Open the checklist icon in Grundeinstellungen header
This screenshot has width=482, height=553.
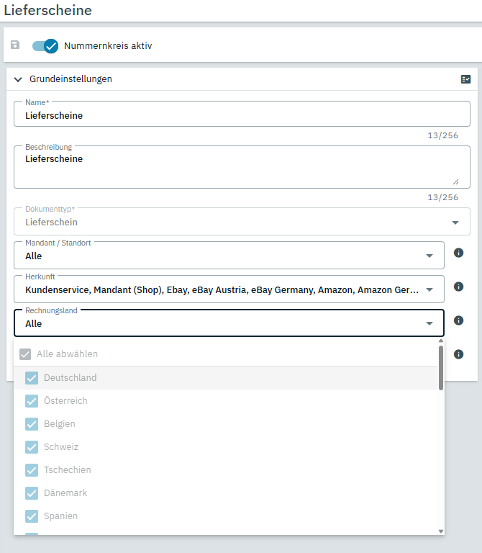click(465, 79)
